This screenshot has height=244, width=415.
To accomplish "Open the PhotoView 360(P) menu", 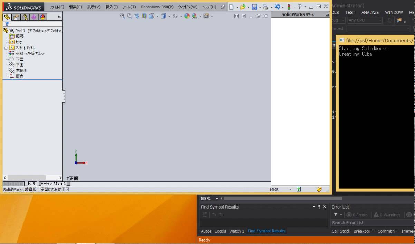I will click(157, 7).
